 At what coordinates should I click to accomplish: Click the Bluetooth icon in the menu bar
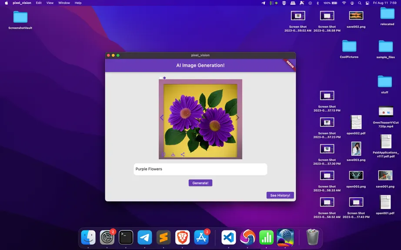point(317,3)
